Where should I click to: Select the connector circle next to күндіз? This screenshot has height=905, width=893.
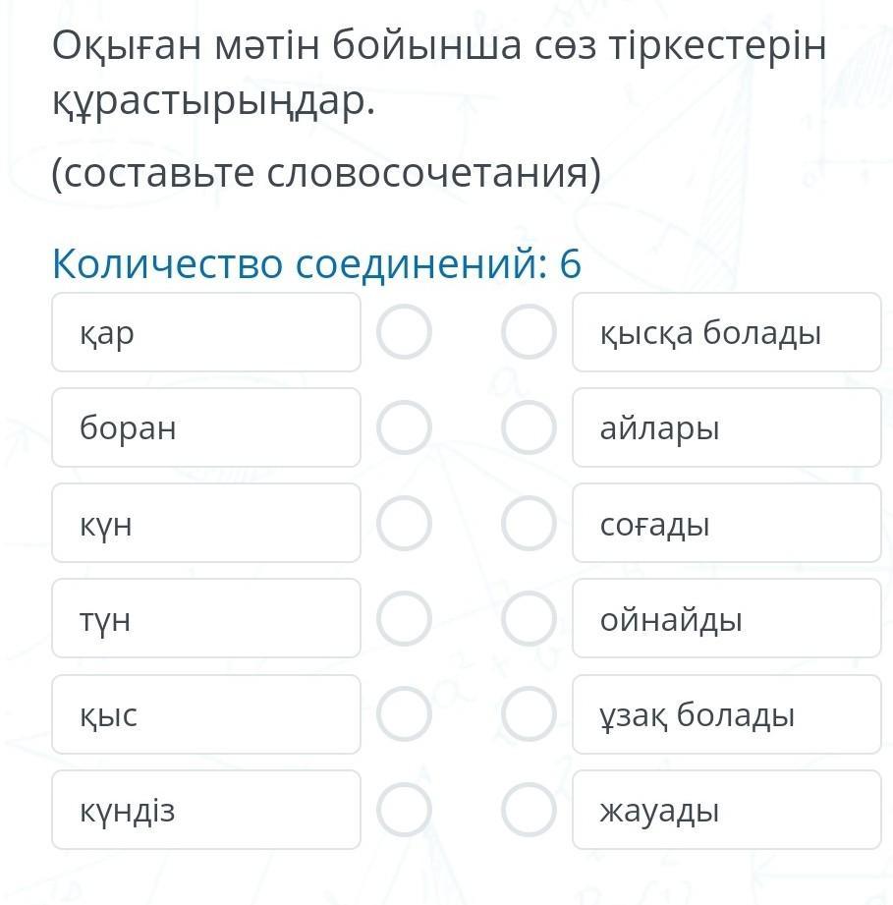(x=404, y=810)
